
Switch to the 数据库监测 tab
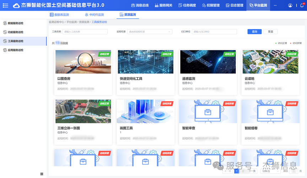click(59, 15)
